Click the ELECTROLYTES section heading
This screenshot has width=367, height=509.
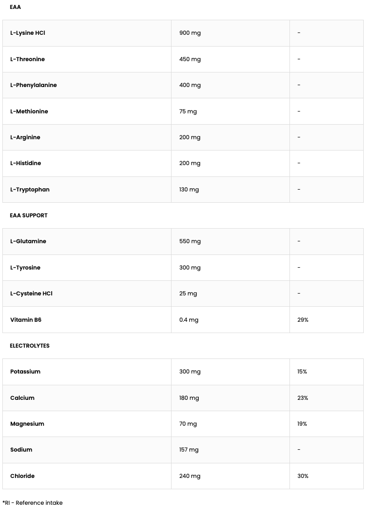(30, 346)
